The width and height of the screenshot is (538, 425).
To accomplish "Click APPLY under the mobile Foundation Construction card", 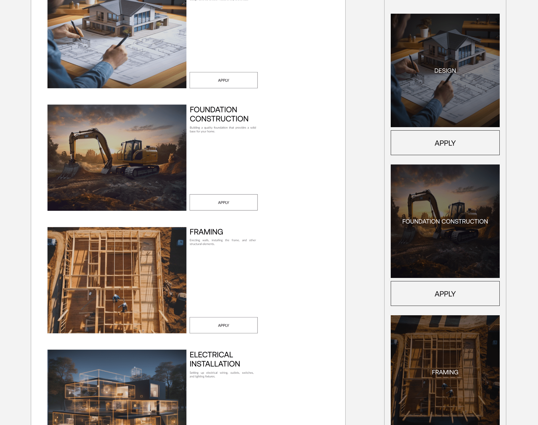I will coord(445,293).
